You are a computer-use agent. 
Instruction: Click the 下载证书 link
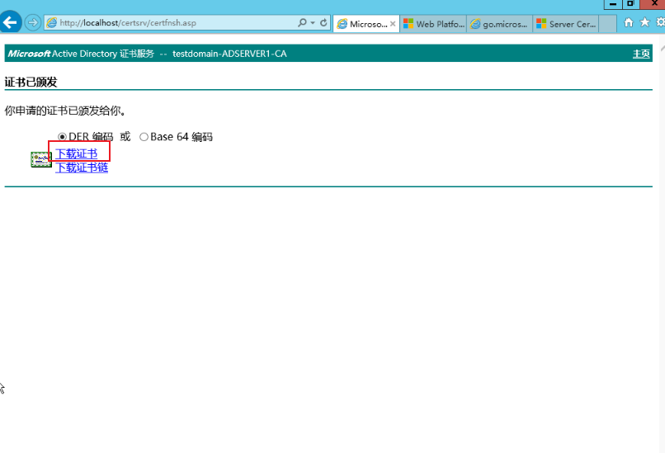[x=77, y=153]
